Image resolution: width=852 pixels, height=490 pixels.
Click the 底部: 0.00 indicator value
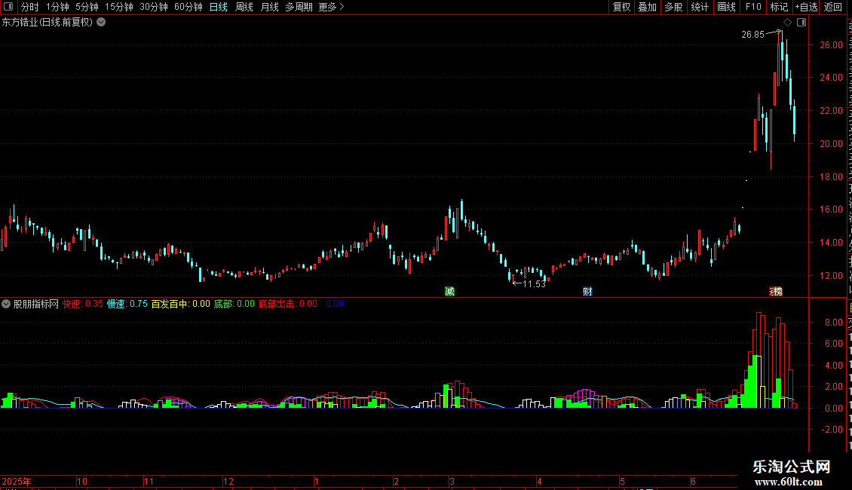234,305
